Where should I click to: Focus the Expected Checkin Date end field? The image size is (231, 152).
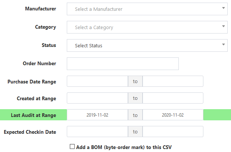(173, 132)
